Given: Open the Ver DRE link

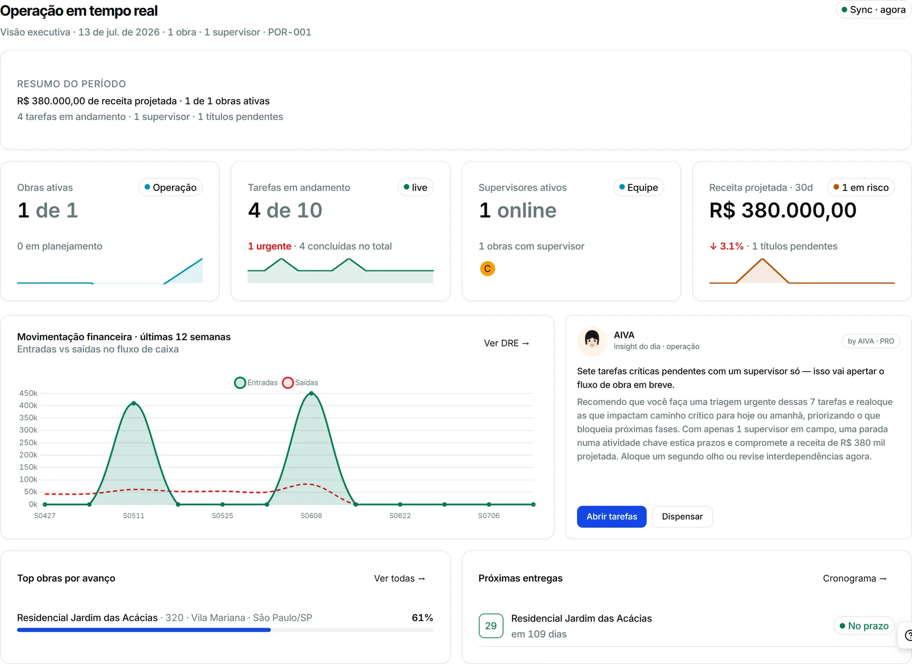Looking at the screenshot, I should [507, 343].
